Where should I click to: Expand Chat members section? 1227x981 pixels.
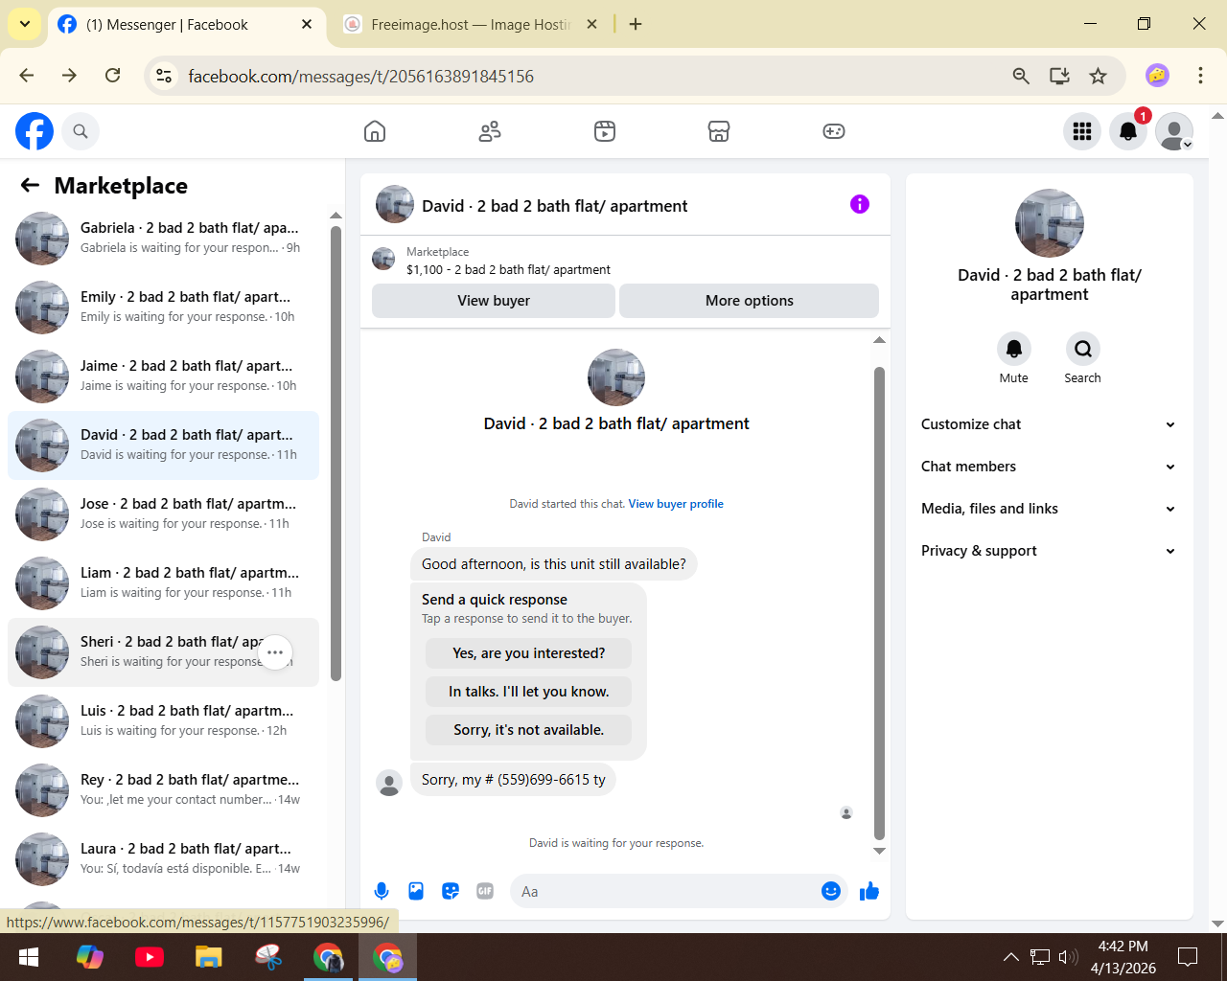[1049, 467]
